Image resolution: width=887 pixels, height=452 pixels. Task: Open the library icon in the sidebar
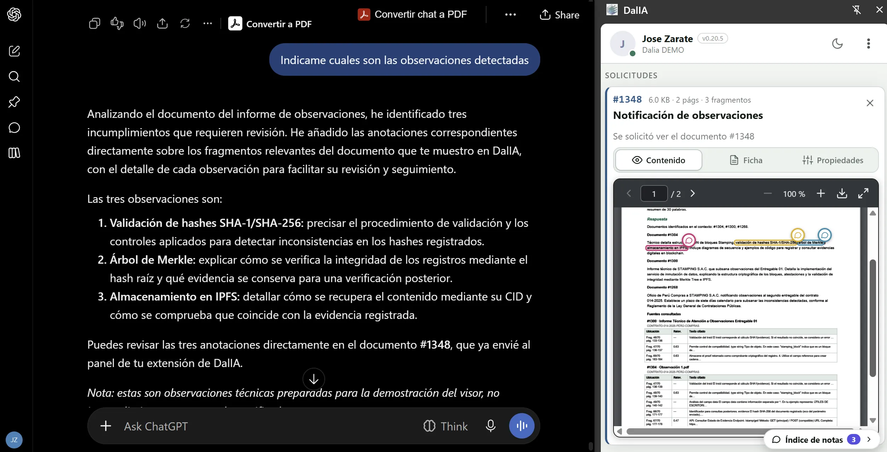click(x=14, y=153)
